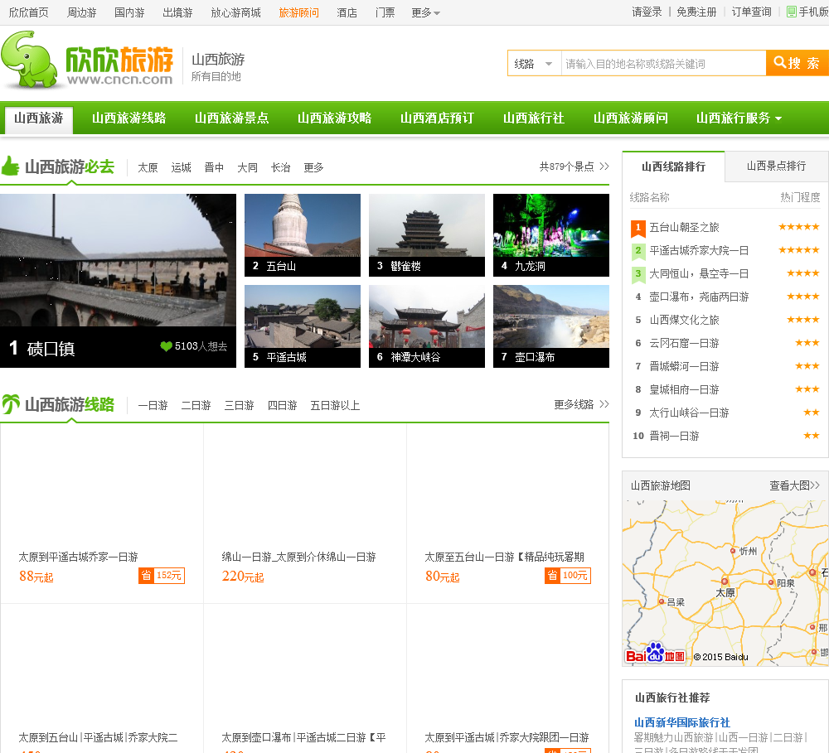Click the orange 搜索 search button
This screenshot has height=753, width=829.
pyautogui.click(x=797, y=63)
